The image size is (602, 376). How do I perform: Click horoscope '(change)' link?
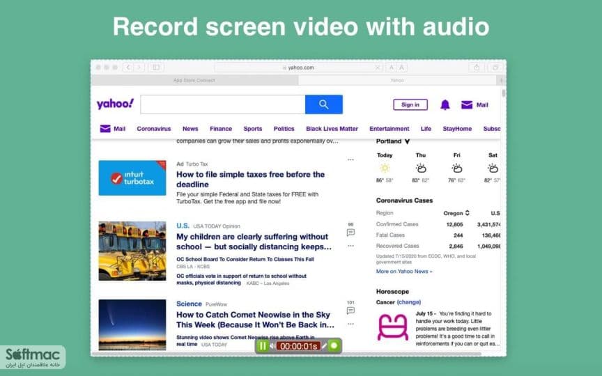[409, 302]
